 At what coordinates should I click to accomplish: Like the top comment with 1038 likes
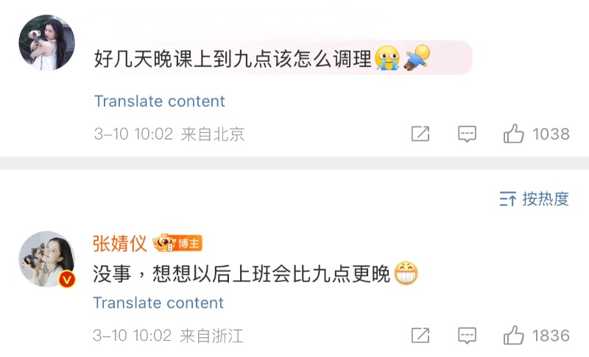513,134
